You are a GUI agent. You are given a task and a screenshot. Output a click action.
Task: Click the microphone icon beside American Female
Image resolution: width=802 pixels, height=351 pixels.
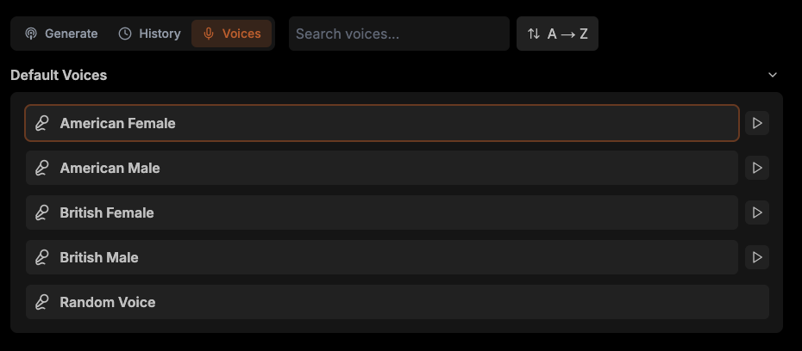(41, 123)
